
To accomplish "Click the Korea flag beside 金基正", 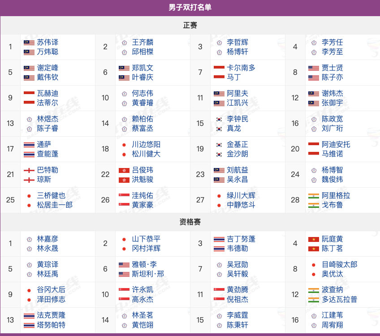I will pos(219,145).
